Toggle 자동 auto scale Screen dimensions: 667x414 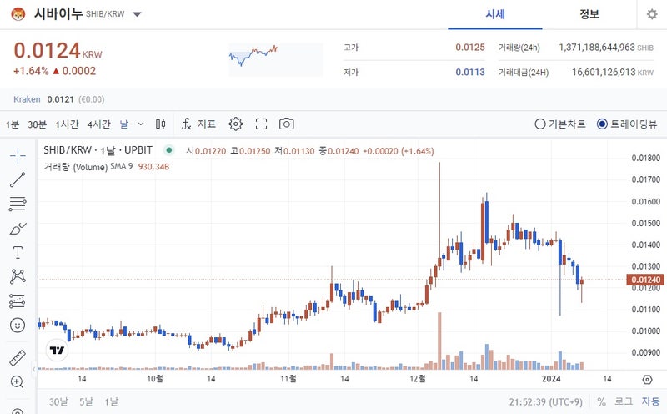click(650, 401)
